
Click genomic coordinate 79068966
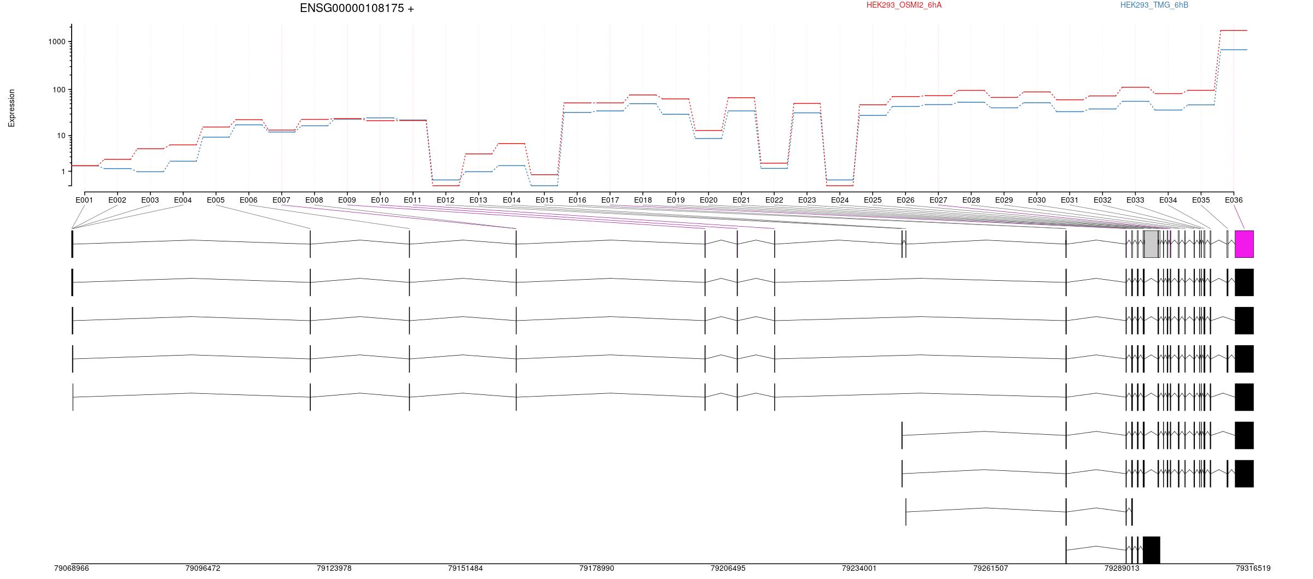pos(72,569)
